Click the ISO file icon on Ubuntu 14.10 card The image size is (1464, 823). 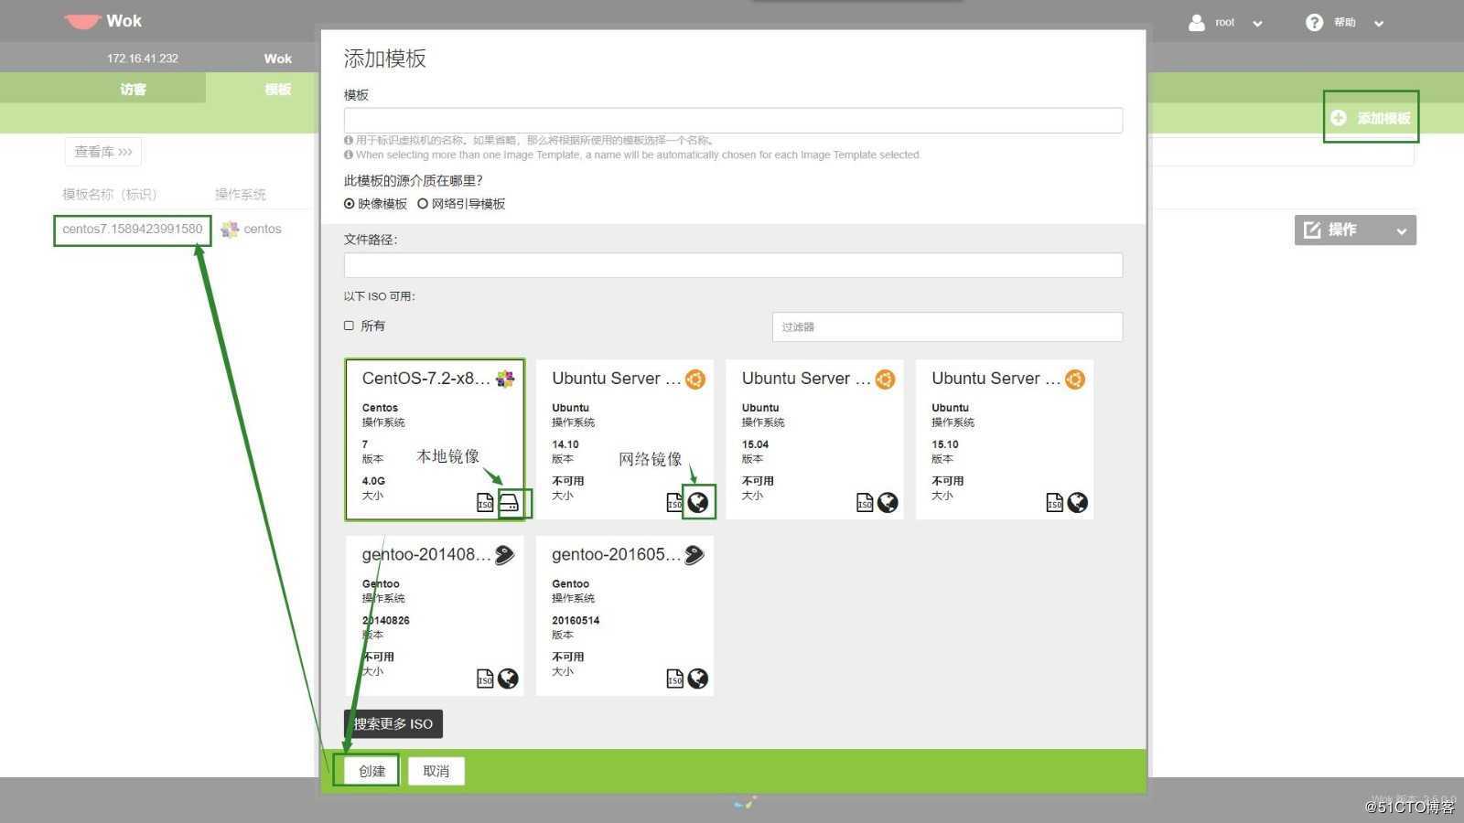pyautogui.click(x=674, y=502)
